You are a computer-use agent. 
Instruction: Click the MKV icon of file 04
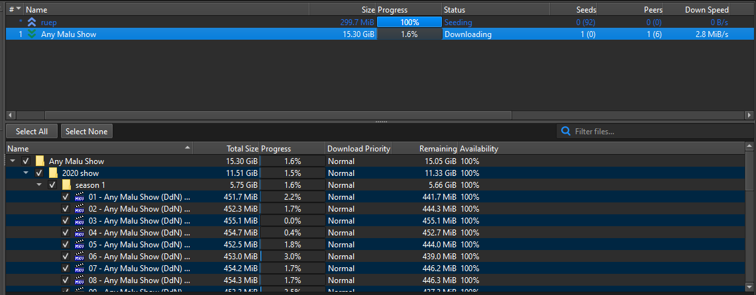point(80,232)
